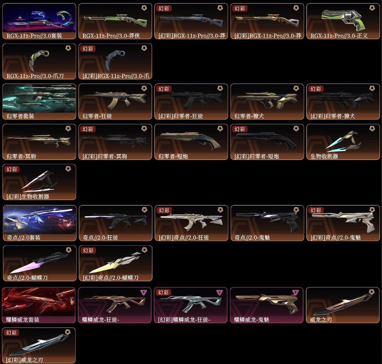The height and width of the screenshot is (364, 382).
Task: Select the 威龙之刃 melee card
Action: (x=343, y=305)
